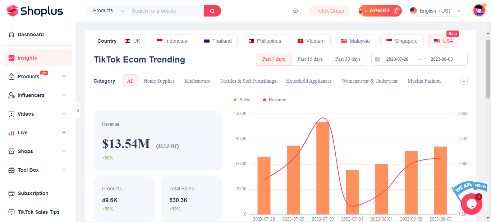Click the Insights menu label
The height and width of the screenshot is (222, 491).
tap(27, 58)
